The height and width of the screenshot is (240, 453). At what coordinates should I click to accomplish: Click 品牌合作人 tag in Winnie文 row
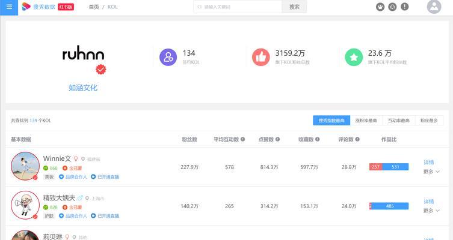pos(73,176)
